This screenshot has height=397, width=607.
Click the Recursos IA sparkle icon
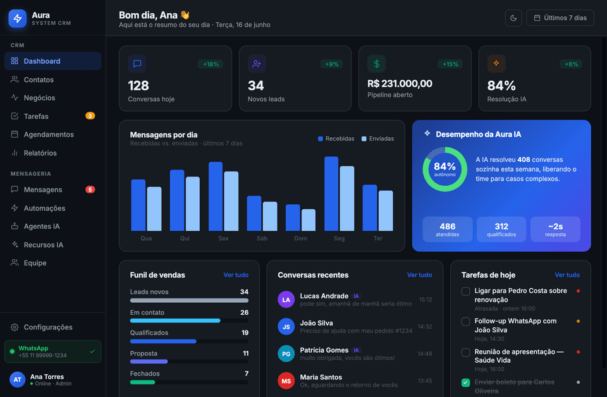tap(15, 244)
